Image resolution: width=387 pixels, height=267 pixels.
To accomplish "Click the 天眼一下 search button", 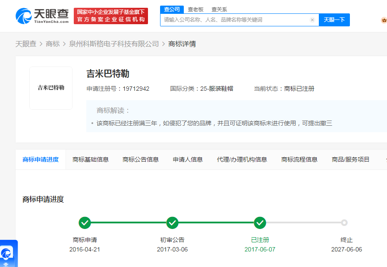I will click(334, 20).
